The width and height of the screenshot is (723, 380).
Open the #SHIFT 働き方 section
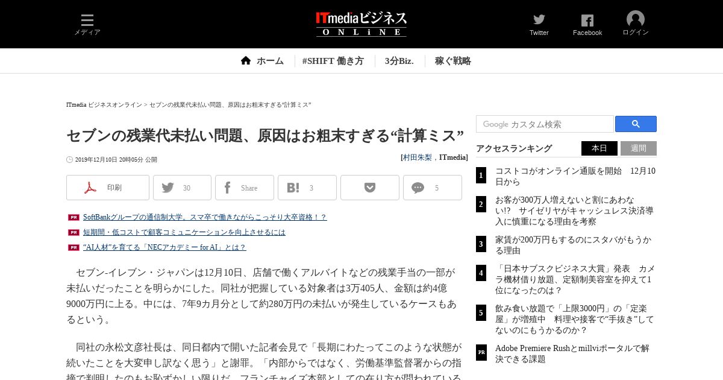click(333, 61)
